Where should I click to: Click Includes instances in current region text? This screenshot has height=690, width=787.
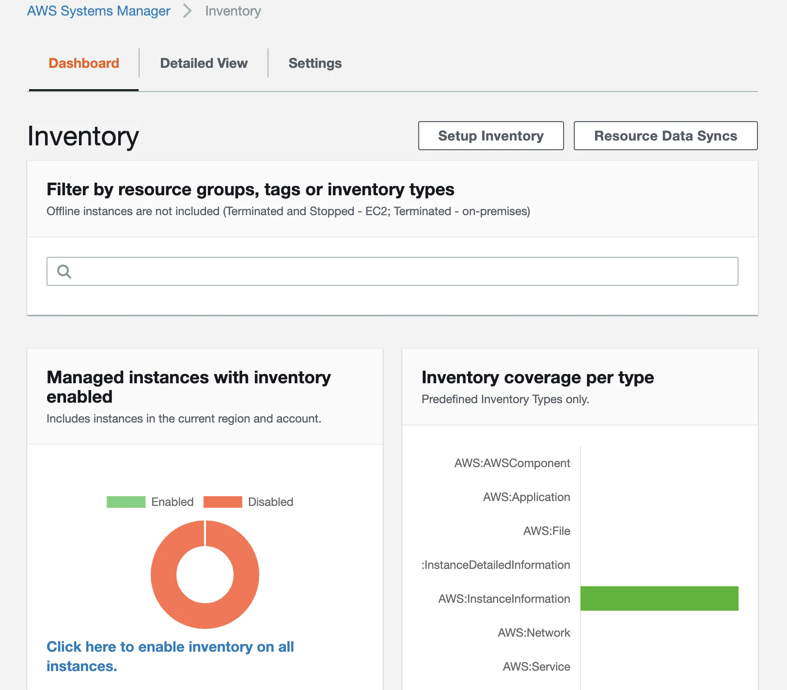(x=184, y=419)
